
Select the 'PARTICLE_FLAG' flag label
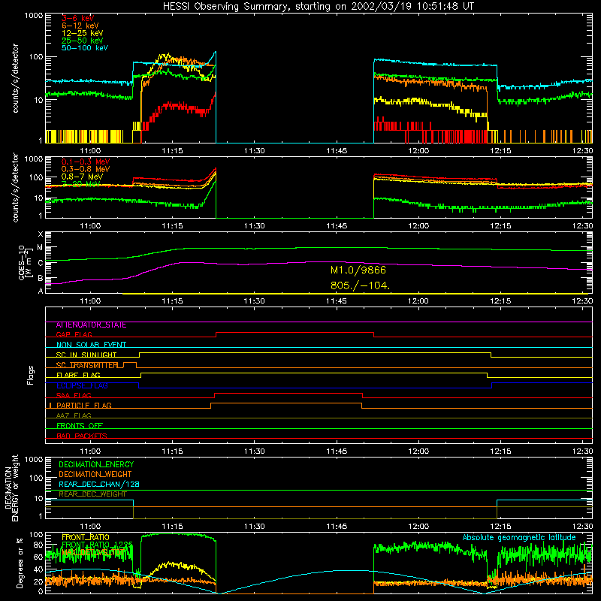(84, 405)
